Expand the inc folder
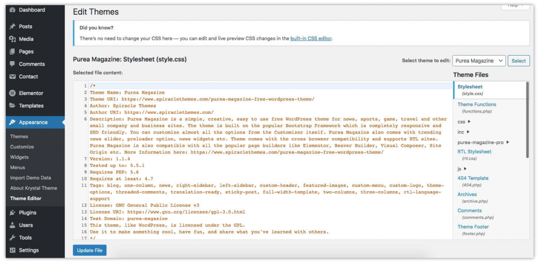 463,132
